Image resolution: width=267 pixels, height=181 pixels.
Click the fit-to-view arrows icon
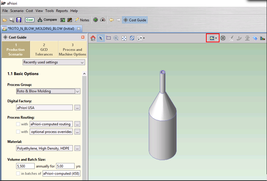[x=124, y=38]
